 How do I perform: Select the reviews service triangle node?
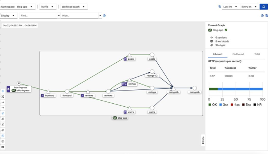click(88, 92)
